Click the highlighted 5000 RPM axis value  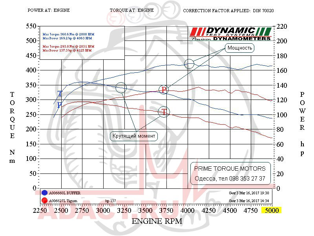pos(272,210)
